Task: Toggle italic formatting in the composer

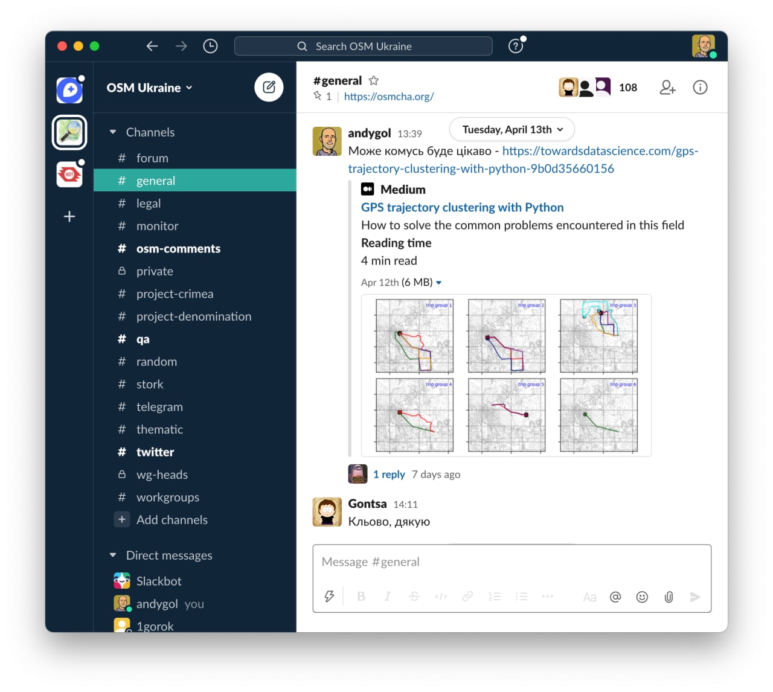Action: pyautogui.click(x=387, y=597)
